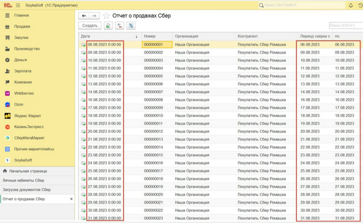Click the blue structure toolbar icon
This screenshot has width=363, height=223.
point(131,26)
